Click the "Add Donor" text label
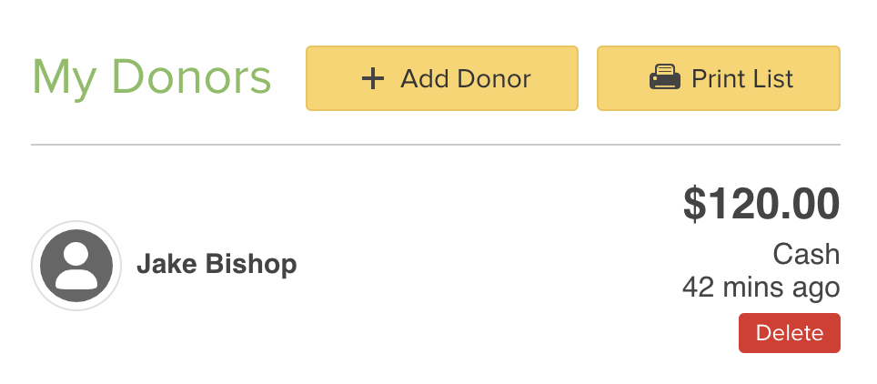Screen dimensions: 877x384 (x=465, y=78)
